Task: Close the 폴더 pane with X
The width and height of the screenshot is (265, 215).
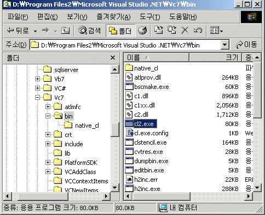Action: pos(113,58)
